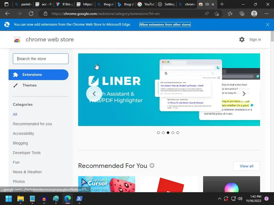Image resolution: width=274 pixels, height=205 pixels.
Task: Open Chrome Web Store settings gear
Action: (x=242, y=40)
